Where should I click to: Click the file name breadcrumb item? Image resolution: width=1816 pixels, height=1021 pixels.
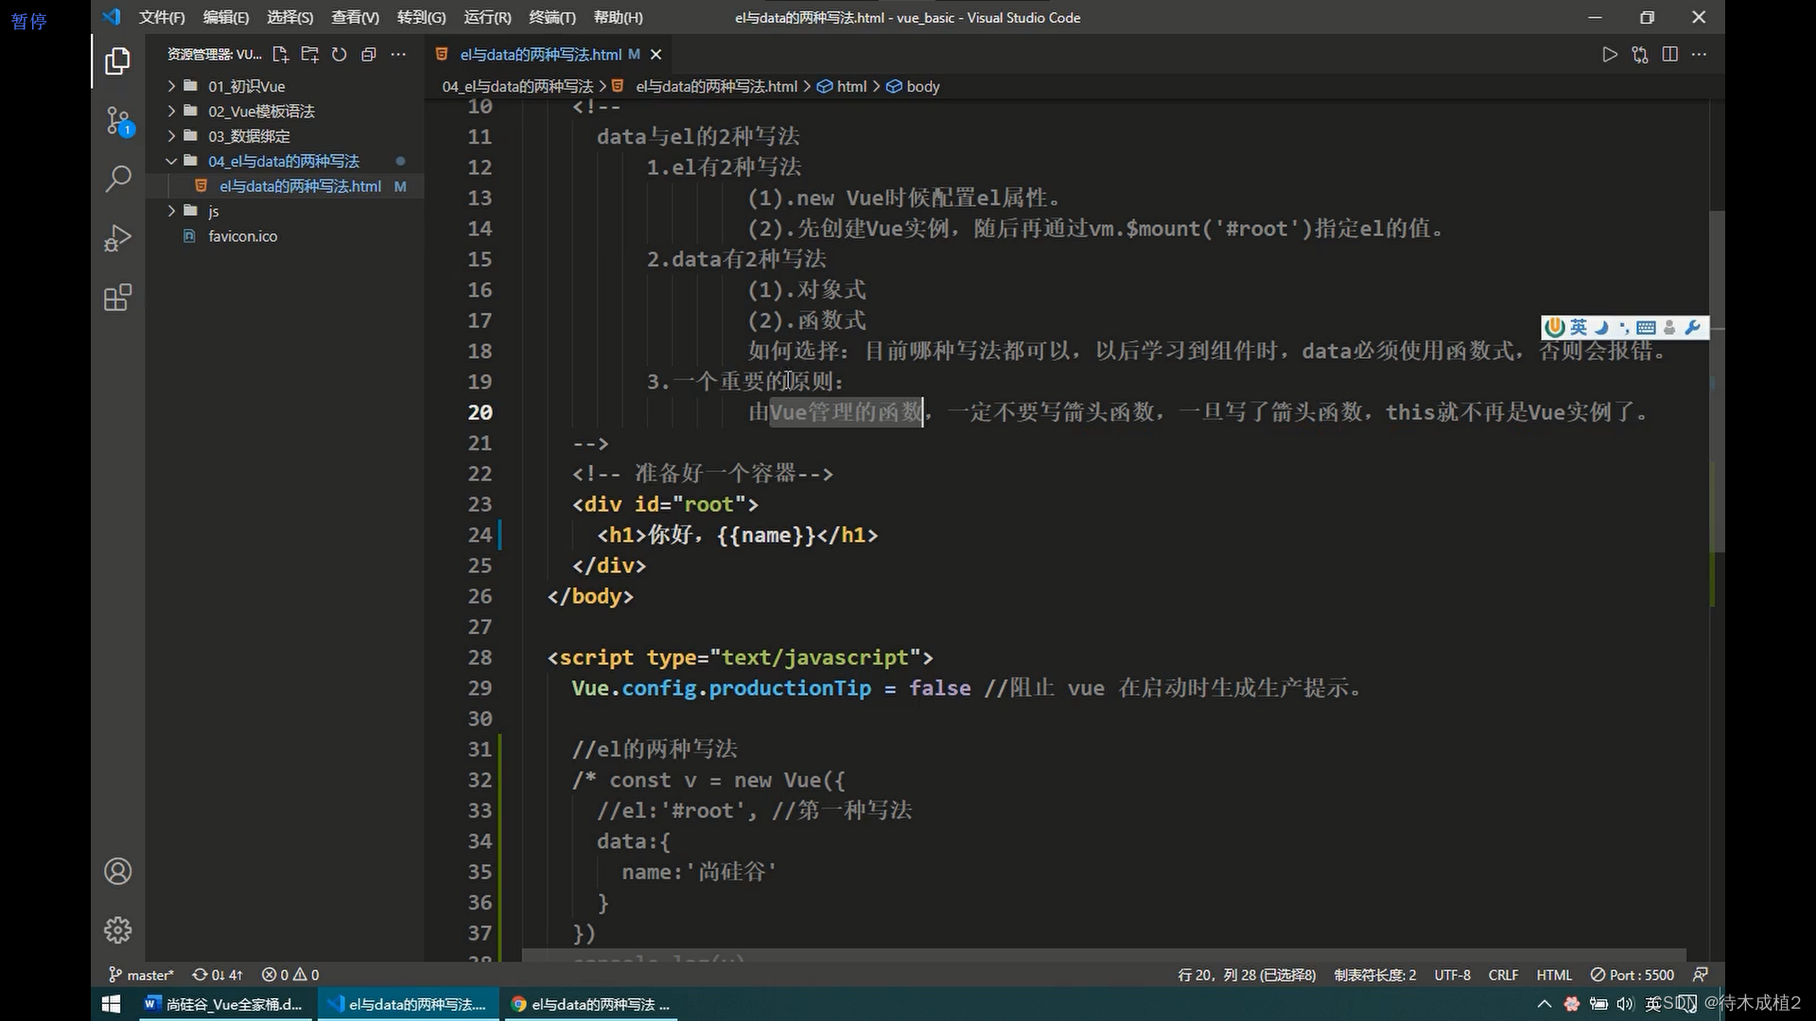pyautogui.click(x=707, y=86)
